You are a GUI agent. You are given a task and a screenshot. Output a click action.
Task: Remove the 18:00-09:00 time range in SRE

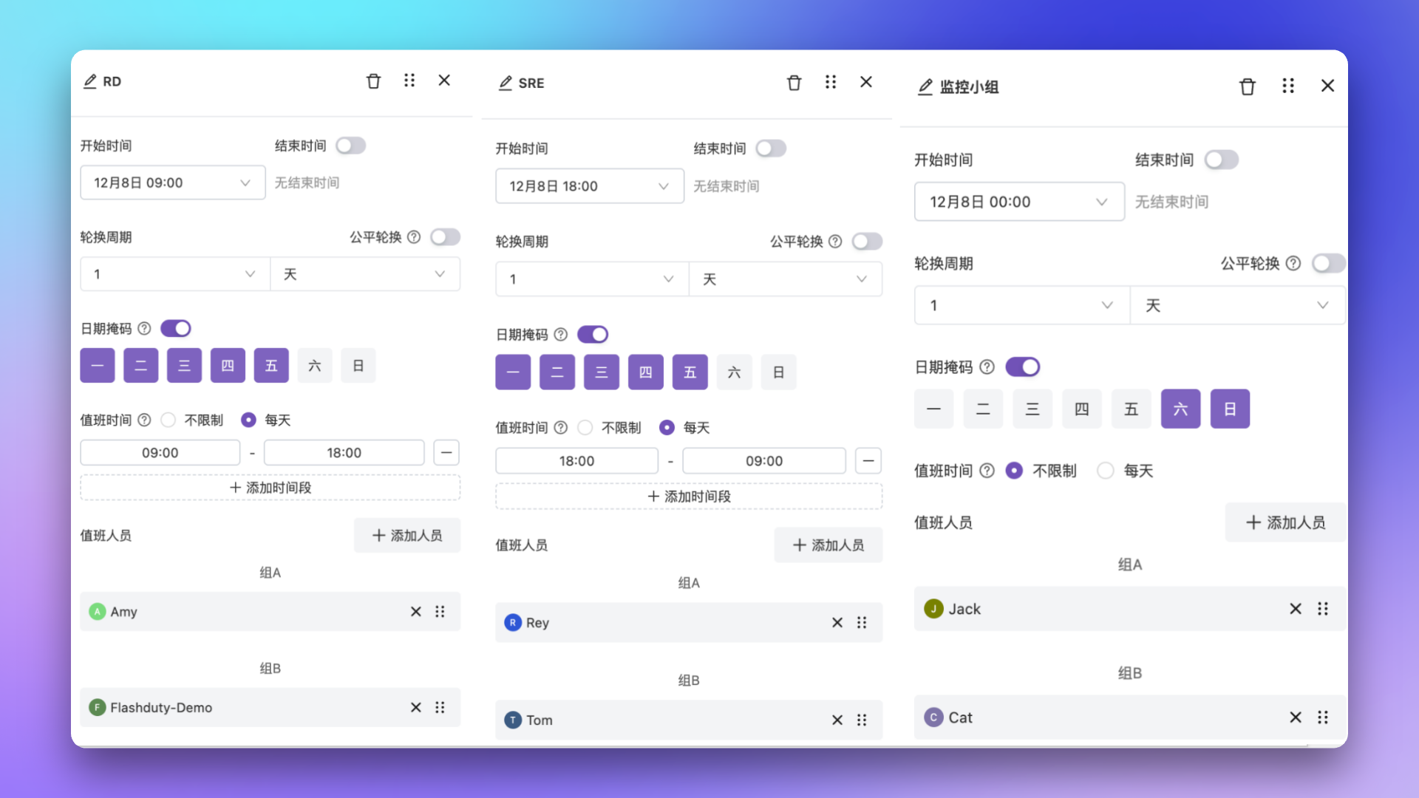tap(868, 461)
